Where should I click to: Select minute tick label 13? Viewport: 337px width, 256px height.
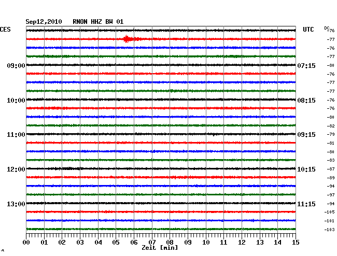tap(260, 243)
